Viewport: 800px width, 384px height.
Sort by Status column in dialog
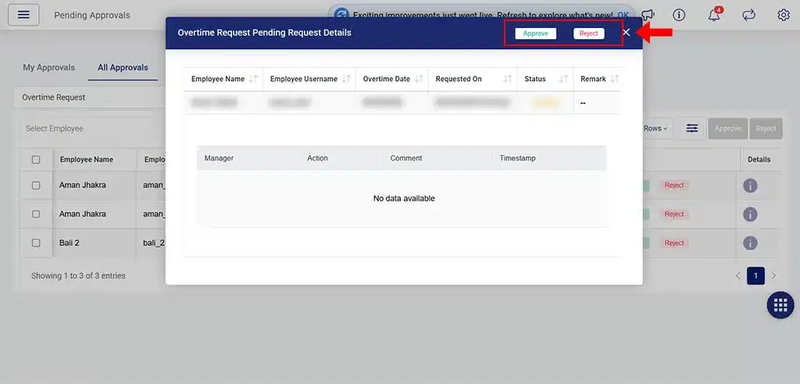coord(563,79)
